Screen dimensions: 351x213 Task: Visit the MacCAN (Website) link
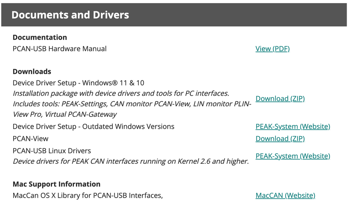pos(285,195)
